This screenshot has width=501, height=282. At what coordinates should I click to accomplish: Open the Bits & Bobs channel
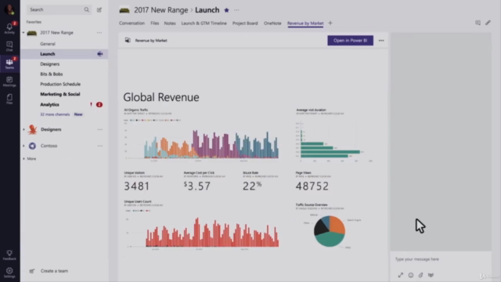52,74
